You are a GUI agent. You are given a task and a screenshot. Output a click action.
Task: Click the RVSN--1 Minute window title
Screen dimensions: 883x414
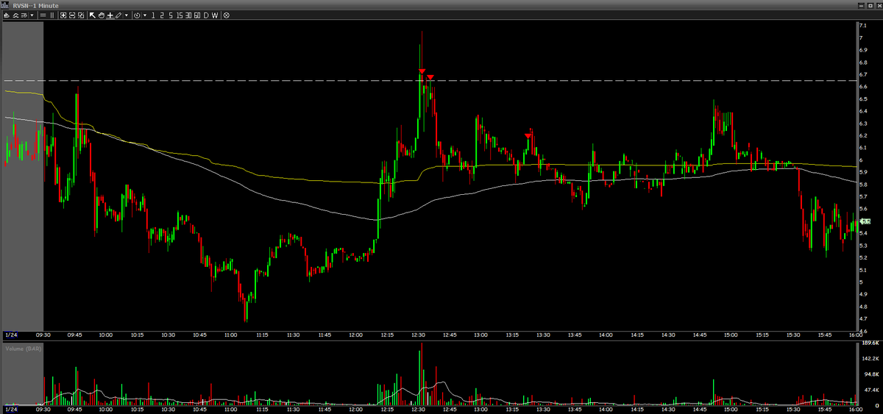click(35, 6)
